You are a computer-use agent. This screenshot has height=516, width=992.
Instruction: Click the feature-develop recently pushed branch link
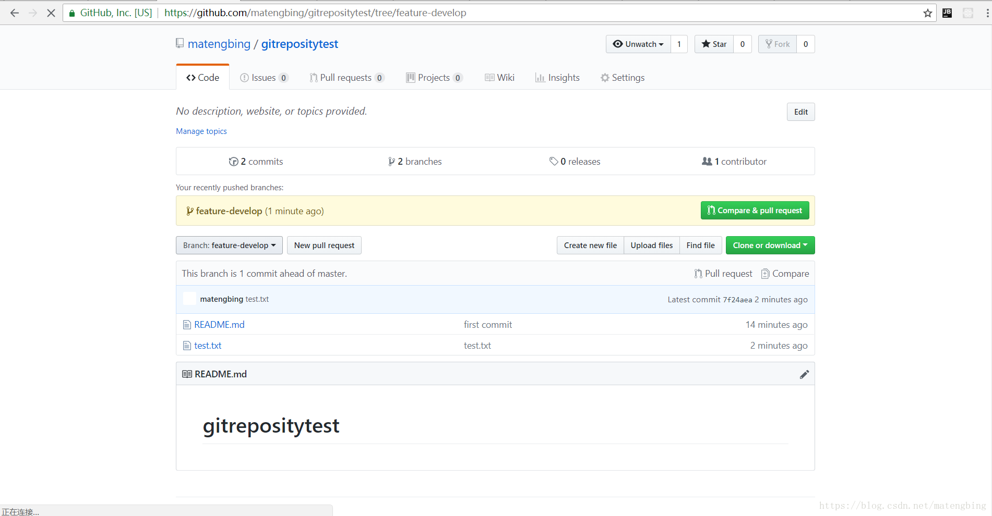[x=229, y=211]
